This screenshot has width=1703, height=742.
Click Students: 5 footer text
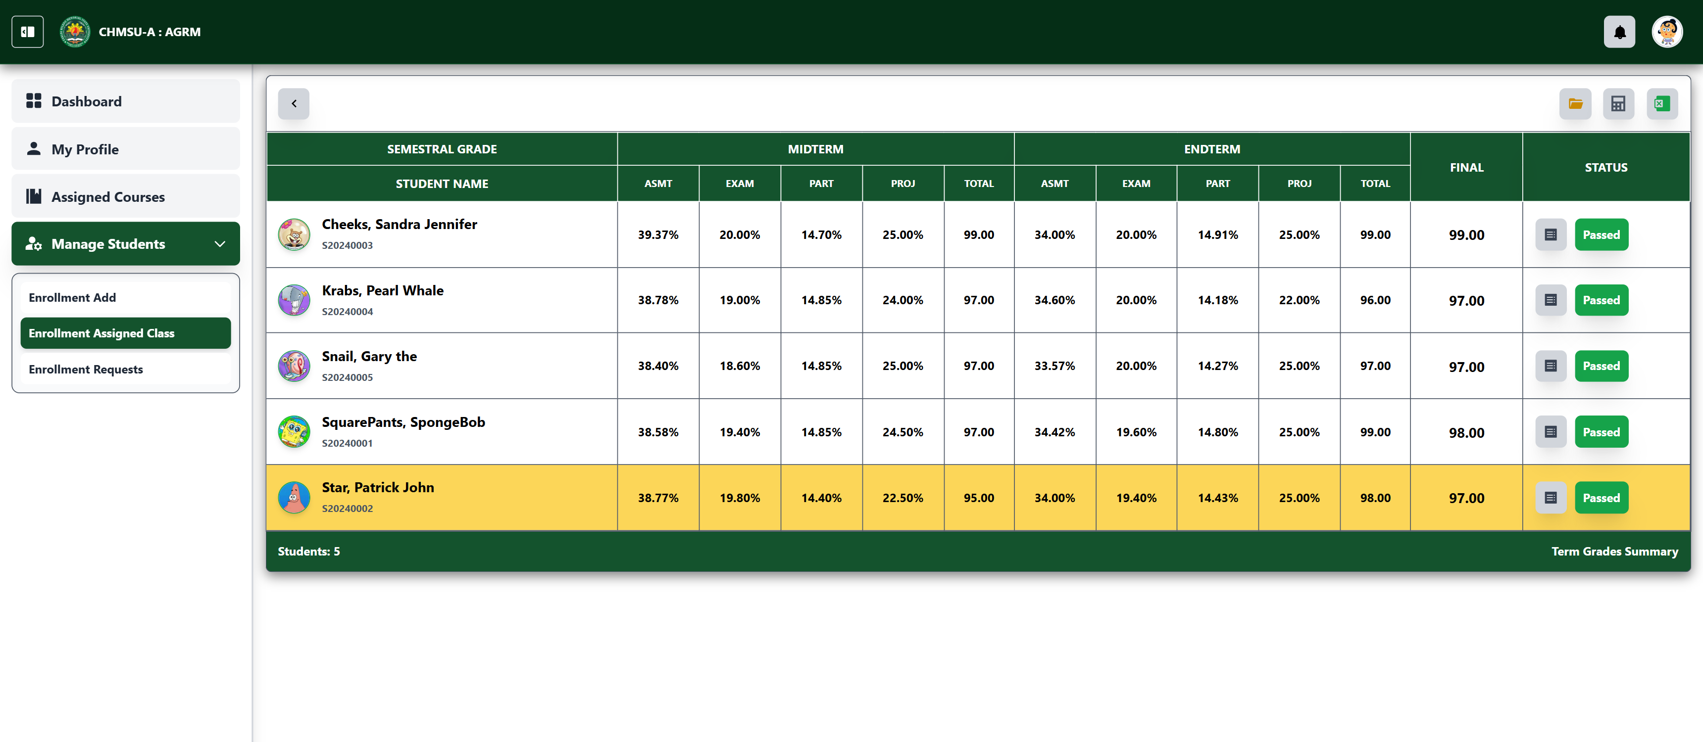click(x=309, y=551)
